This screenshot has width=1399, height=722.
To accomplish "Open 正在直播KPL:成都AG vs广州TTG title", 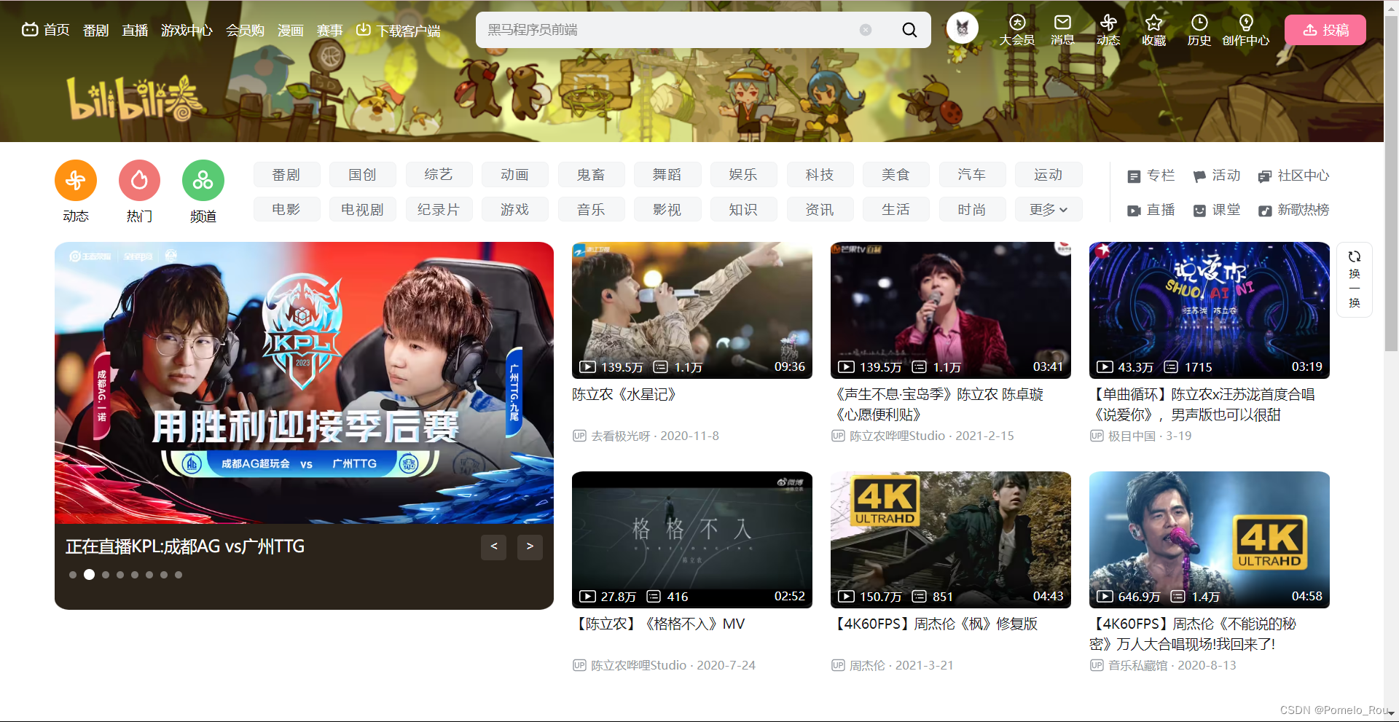I will coord(185,546).
